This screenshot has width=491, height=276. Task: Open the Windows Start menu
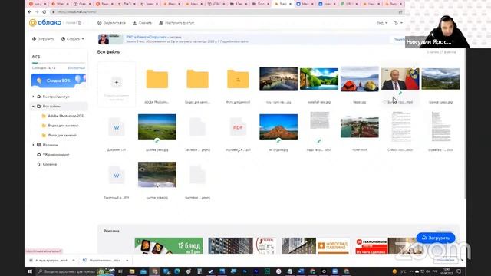[30, 271]
